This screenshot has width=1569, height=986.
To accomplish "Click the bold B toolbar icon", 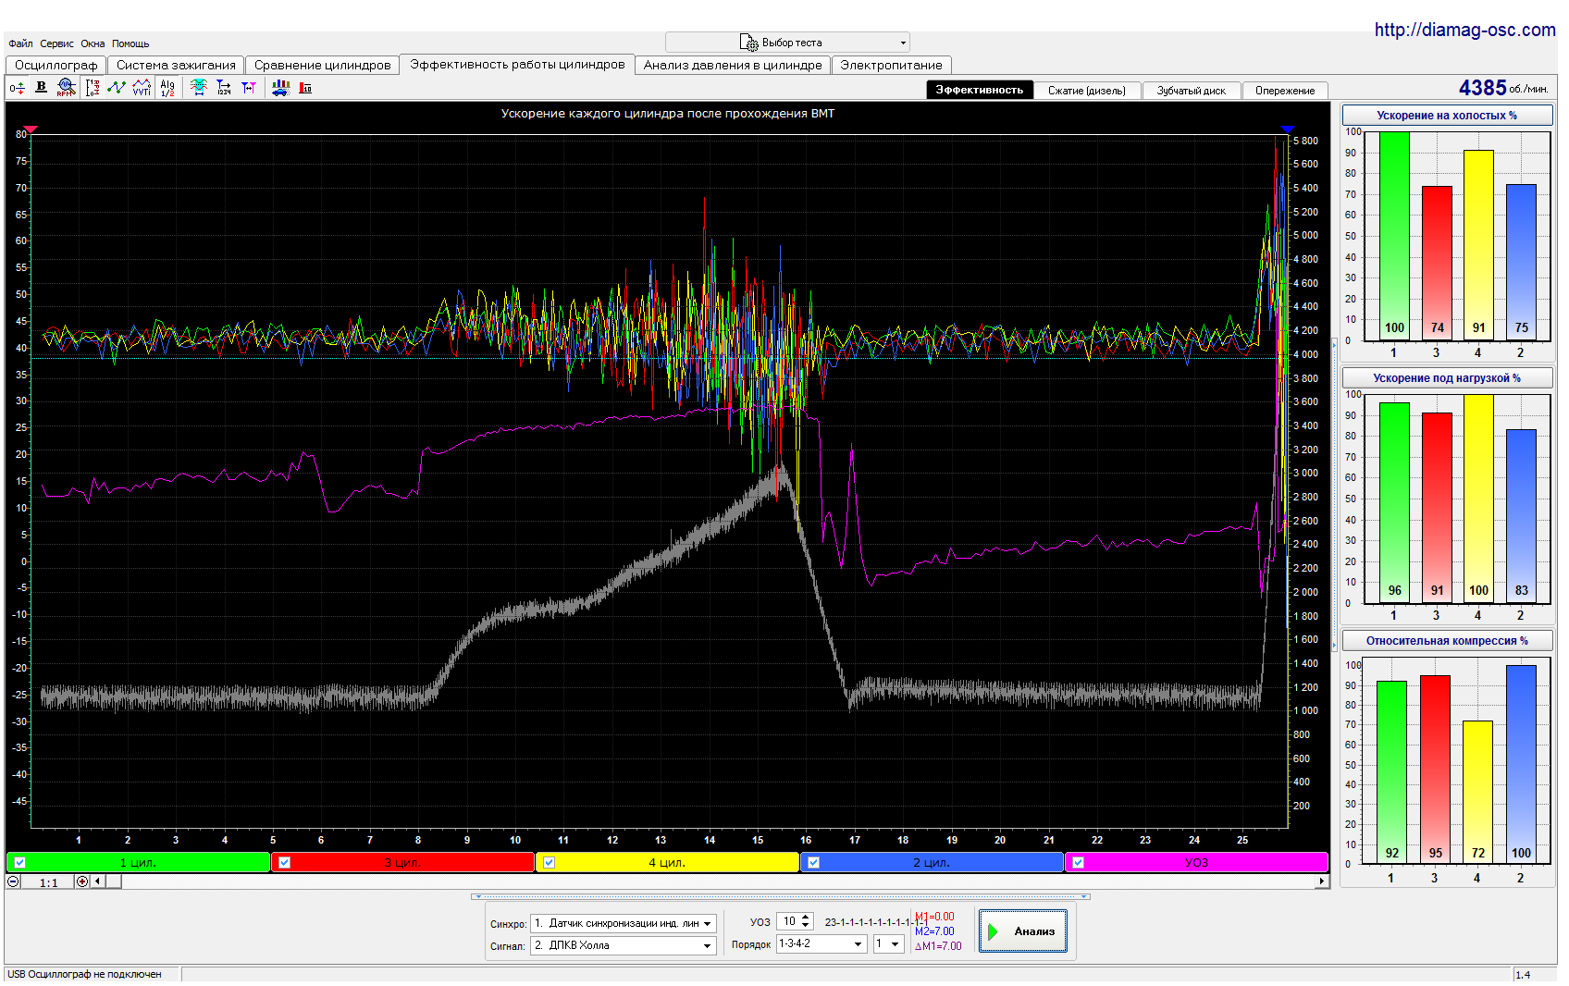I will (41, 87).
